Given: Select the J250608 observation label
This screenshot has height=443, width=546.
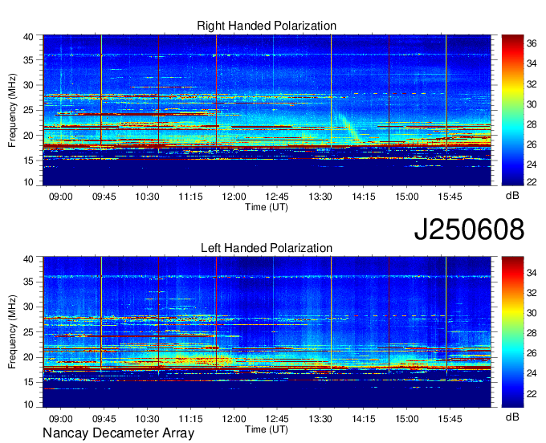Looking at the screenshot, I should click(x=469, y=230).
